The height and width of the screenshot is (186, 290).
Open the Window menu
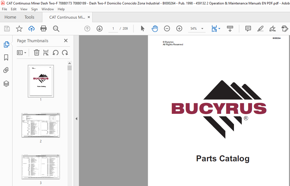(x=47, y=9)
